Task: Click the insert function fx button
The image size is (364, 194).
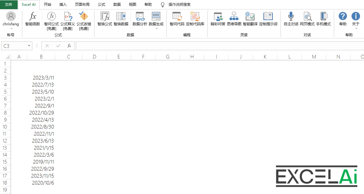Action: pyautogui.click(x=69, y=46)
